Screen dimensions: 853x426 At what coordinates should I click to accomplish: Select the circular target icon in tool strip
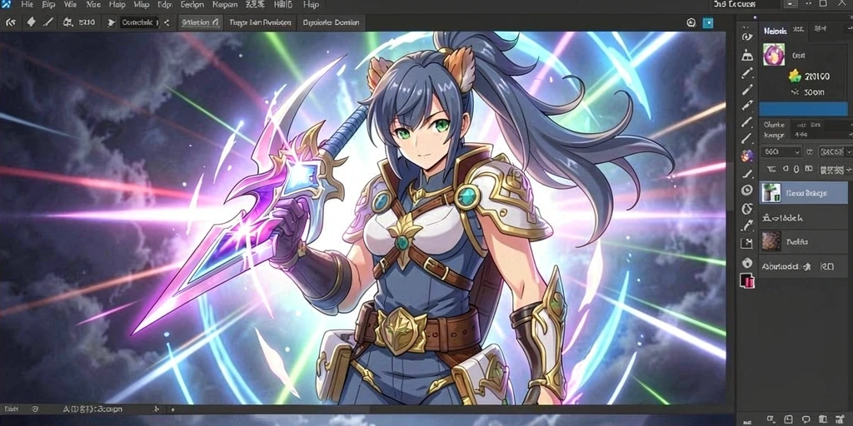click(x=747, y=191)
